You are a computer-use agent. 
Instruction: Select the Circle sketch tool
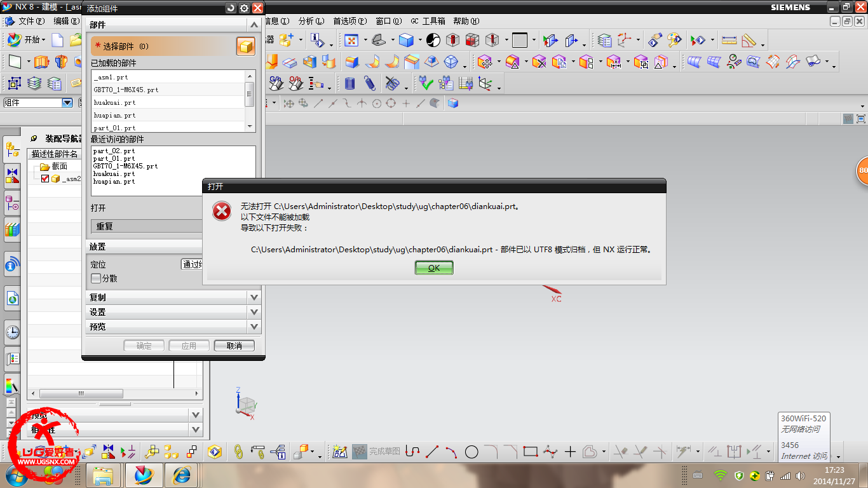click(x=471, y=452)
